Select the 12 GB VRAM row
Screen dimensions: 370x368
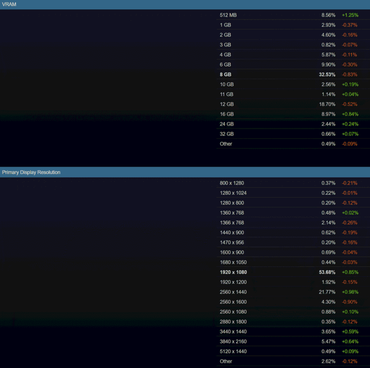click(x=227, y=104)
